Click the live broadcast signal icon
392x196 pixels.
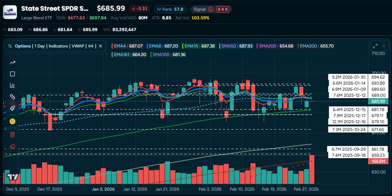click(91, 46)
